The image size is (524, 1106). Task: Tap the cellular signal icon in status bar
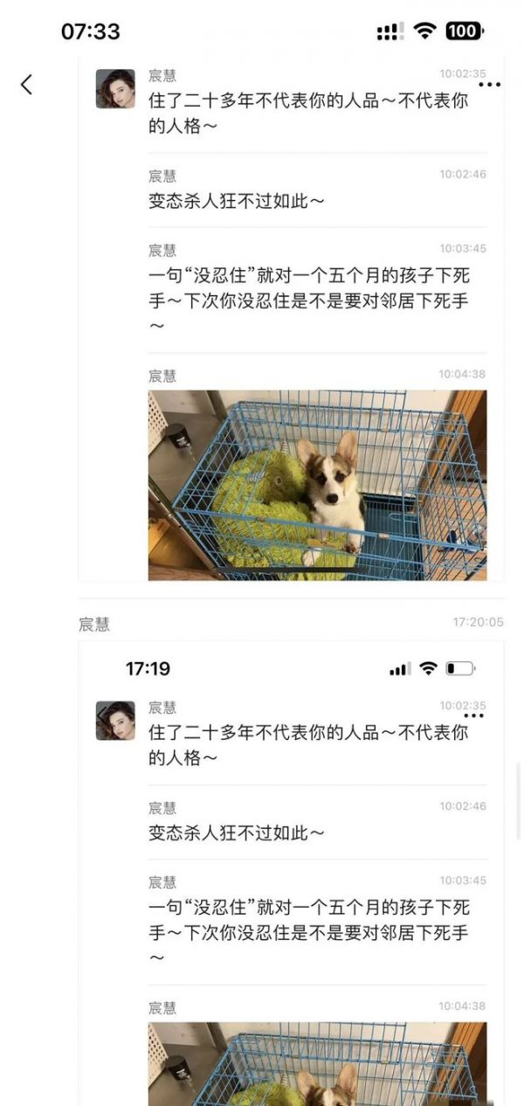click(390, 31)
